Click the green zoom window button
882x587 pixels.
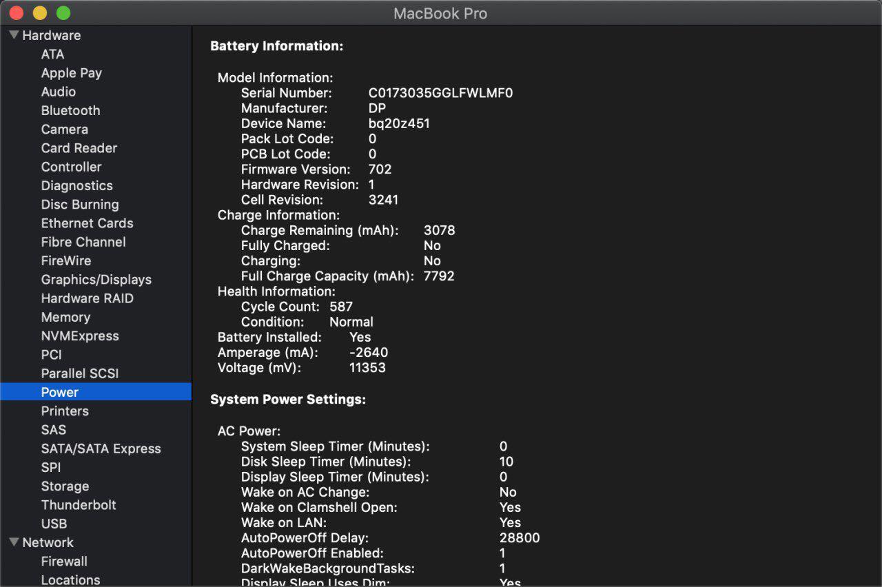[x=63, y=13]
